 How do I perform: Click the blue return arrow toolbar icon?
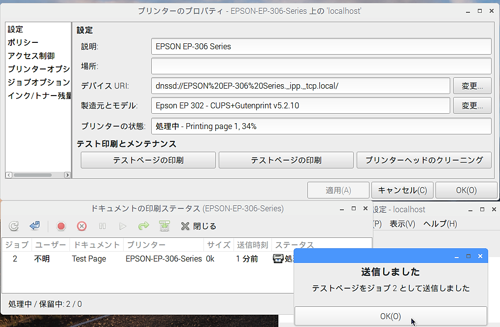[x=34, y=226]
